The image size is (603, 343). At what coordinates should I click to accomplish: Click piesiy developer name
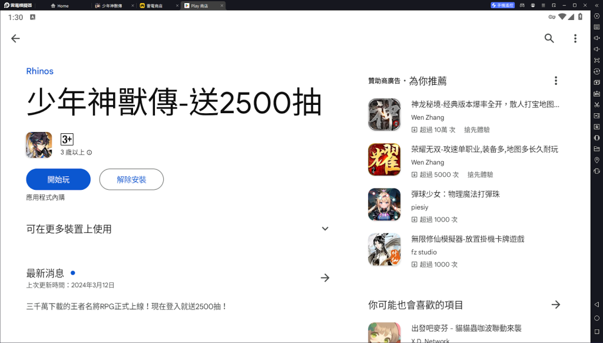[x=419, y=207]
